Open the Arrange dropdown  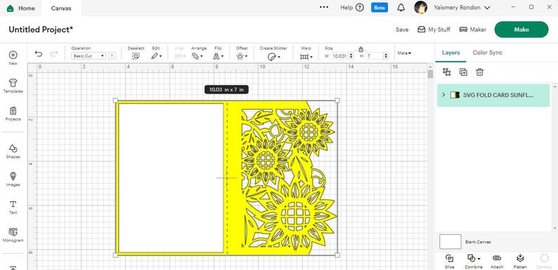[x=197, y=56]
